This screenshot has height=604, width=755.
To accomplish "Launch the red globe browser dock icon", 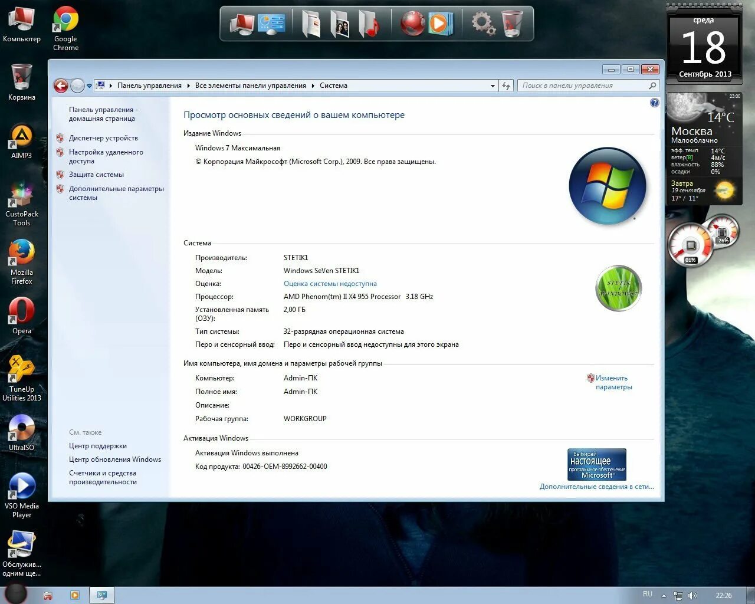I will click(x=412, y=24).
